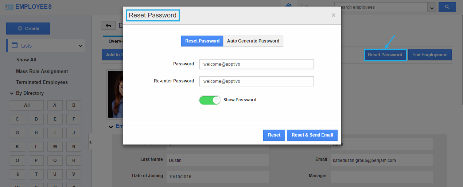Close the Reset Password dialog
Image resolution: width=463 pixels, height=187 pixels.
click(x=333, y=15)
